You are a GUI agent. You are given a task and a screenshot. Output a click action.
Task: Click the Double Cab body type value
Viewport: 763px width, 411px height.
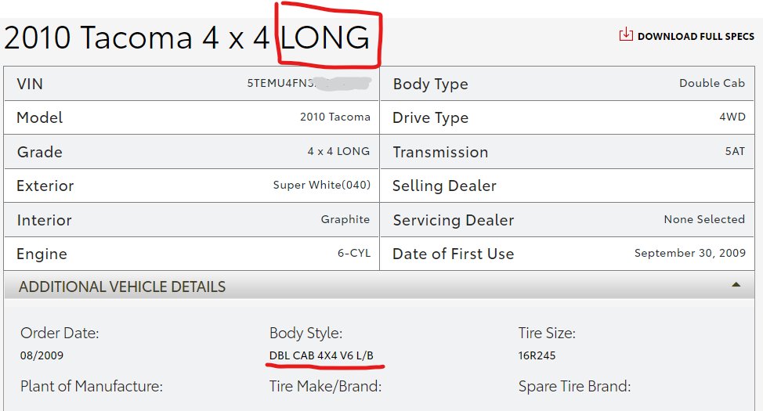click(712, 83)
